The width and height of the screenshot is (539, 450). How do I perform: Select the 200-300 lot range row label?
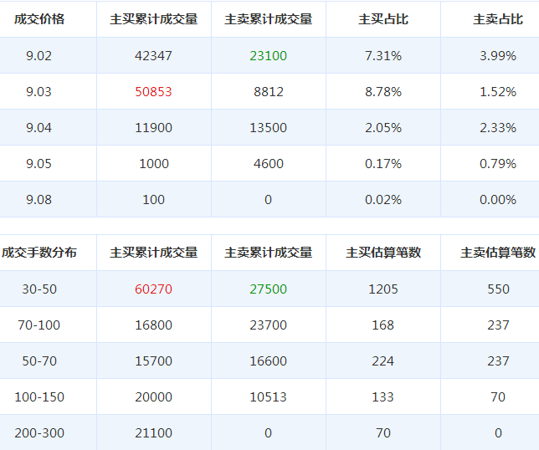click(39, 432)
